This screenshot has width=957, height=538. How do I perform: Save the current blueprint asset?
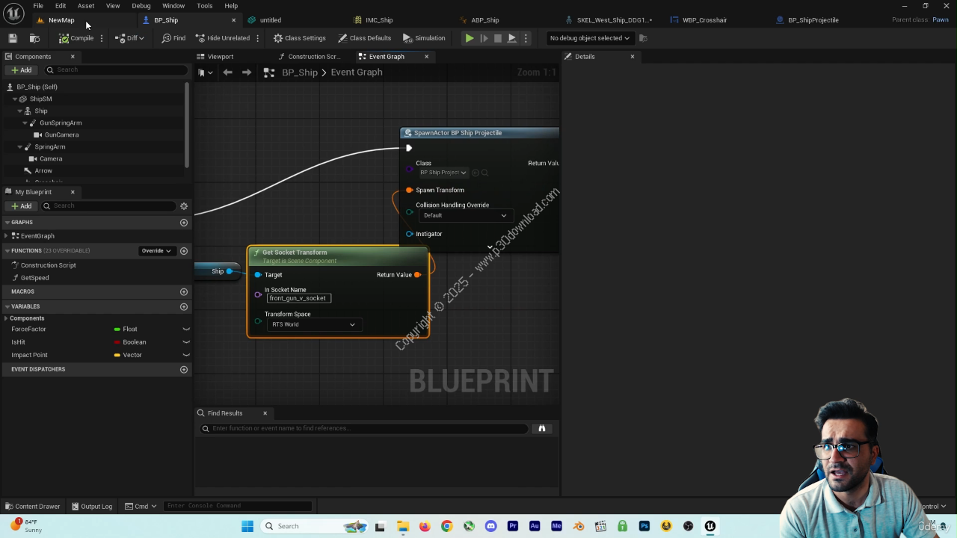tap(13, 38)
